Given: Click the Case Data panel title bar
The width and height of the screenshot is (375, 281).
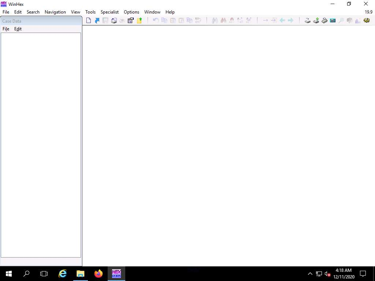Looking at the screenshot, I should point(41,21).
